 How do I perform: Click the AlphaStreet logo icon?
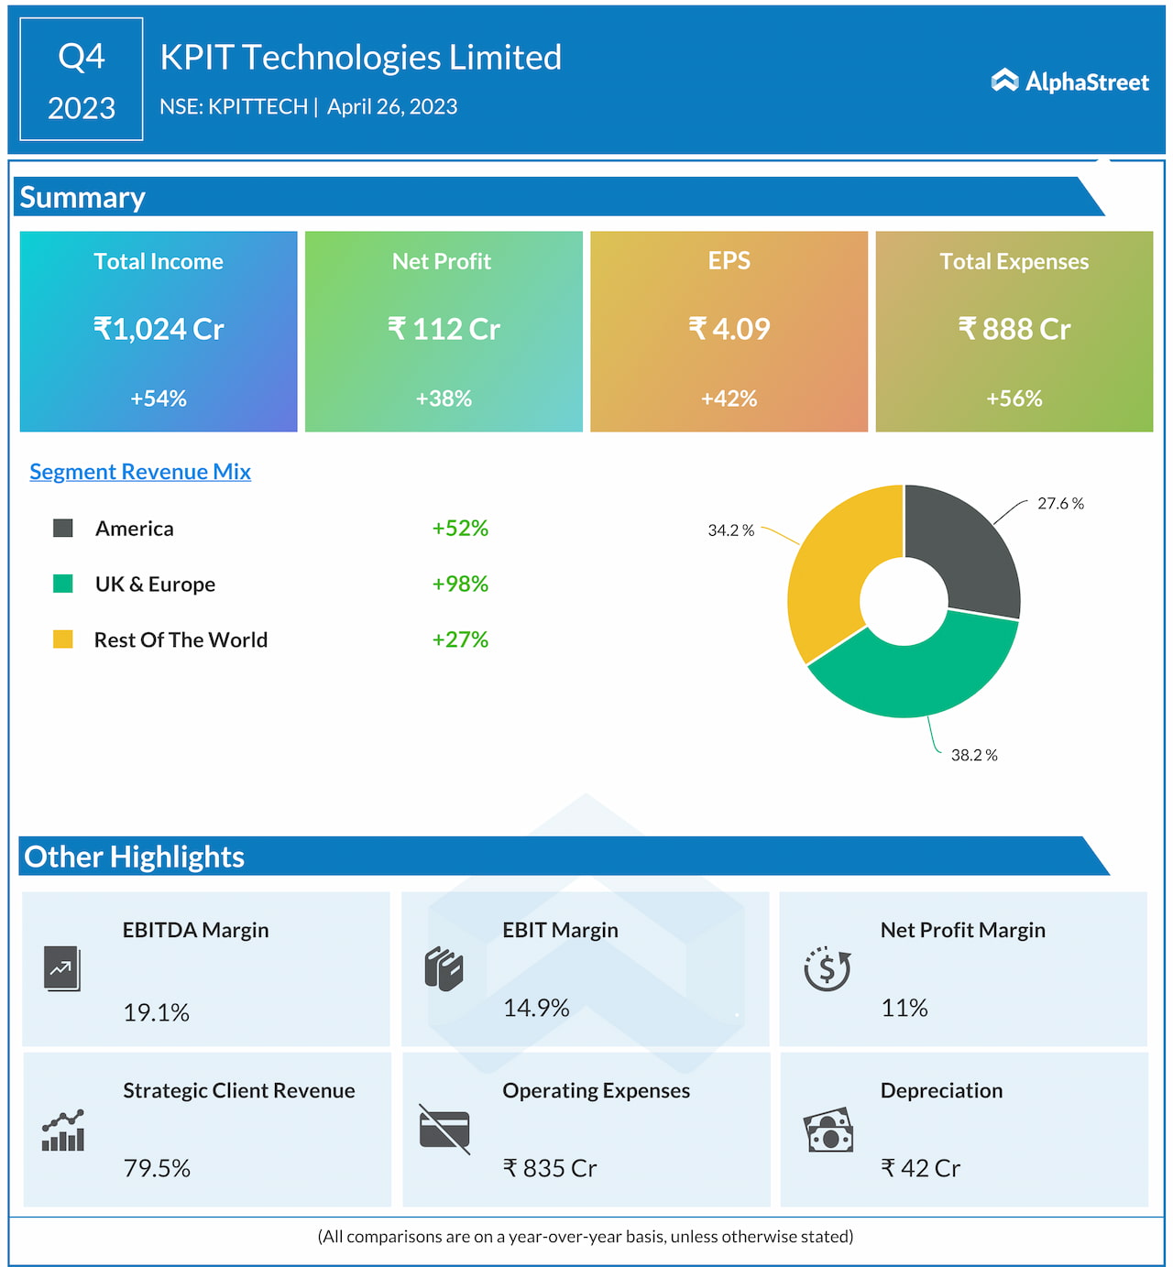(x=1004, y=81)
